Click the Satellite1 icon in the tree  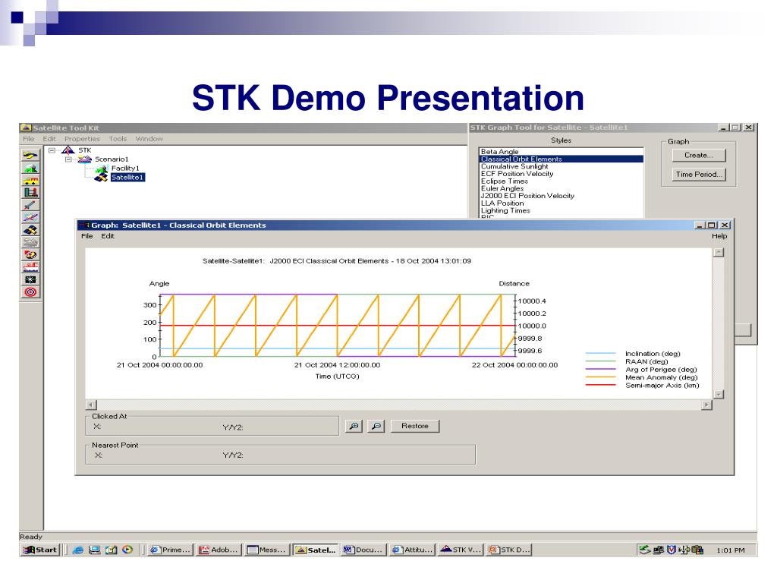click(102, 178)
